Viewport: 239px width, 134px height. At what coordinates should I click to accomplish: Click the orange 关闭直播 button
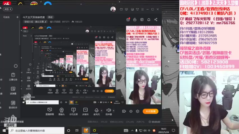(151, 111)
